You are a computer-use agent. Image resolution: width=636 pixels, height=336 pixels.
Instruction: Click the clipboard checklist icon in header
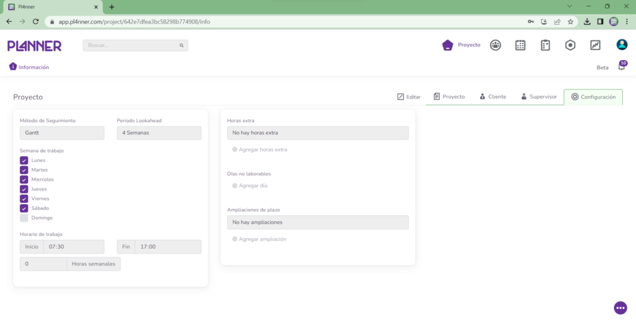point(545,45)
